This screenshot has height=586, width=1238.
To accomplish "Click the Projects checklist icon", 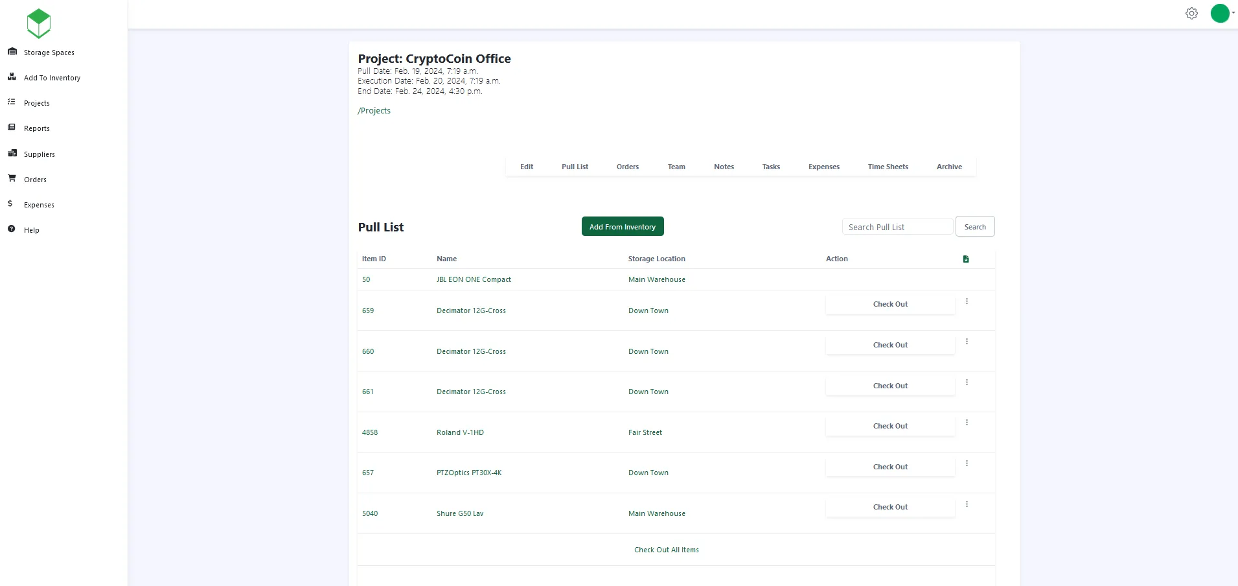I will (x=12, y=102).
